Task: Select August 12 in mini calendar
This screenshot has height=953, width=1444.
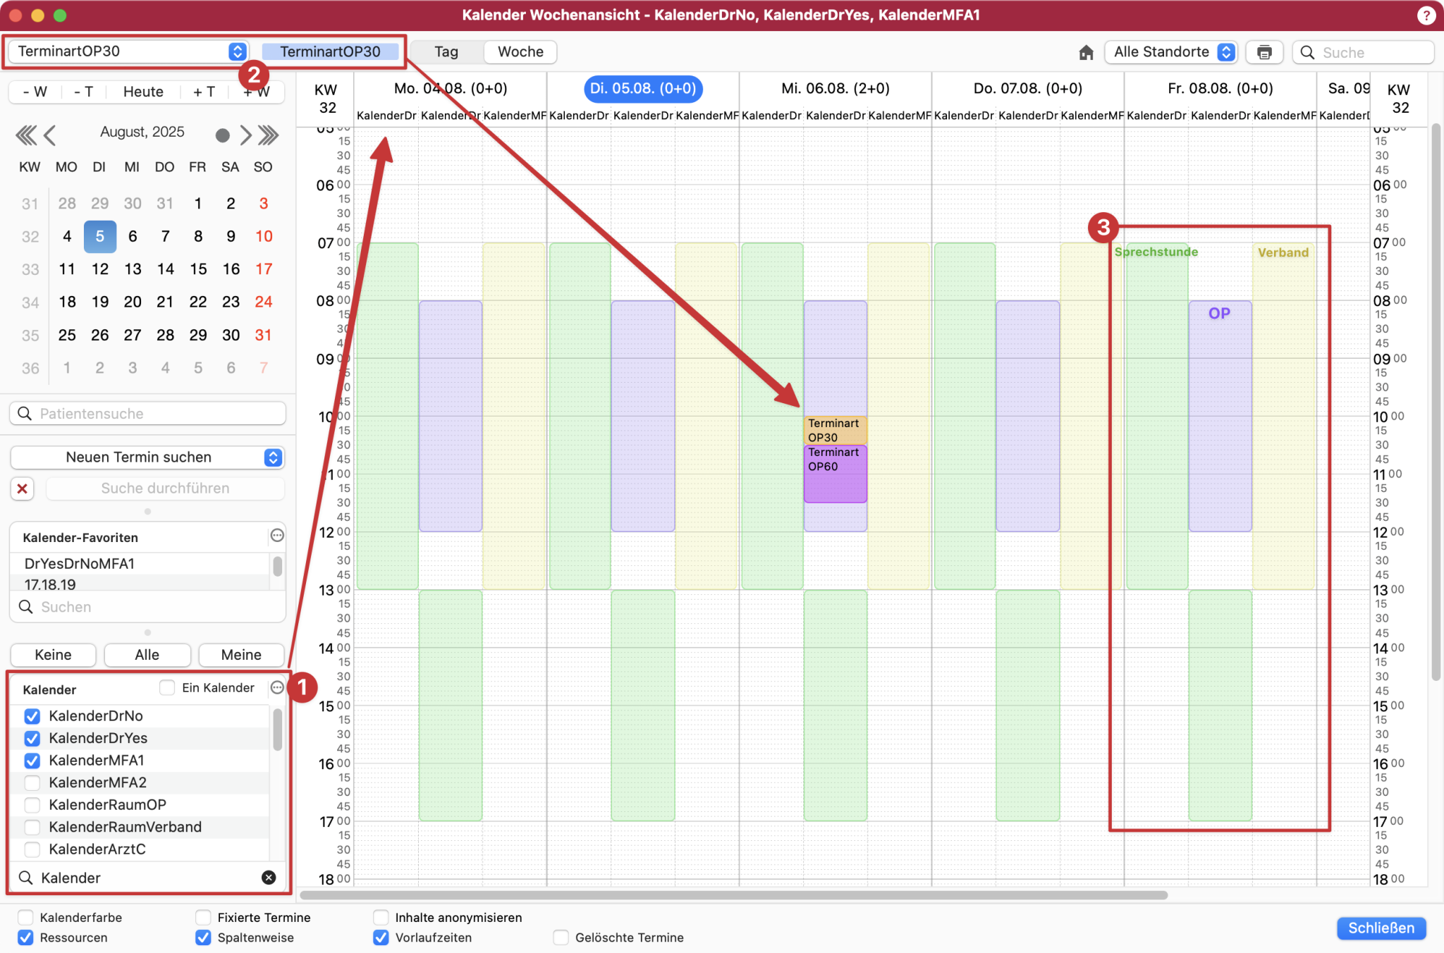Action: click(99, 269)
